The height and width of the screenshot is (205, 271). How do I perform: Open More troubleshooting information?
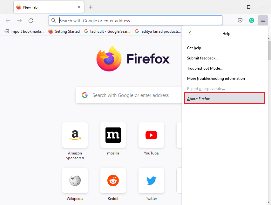coord(225,79)
